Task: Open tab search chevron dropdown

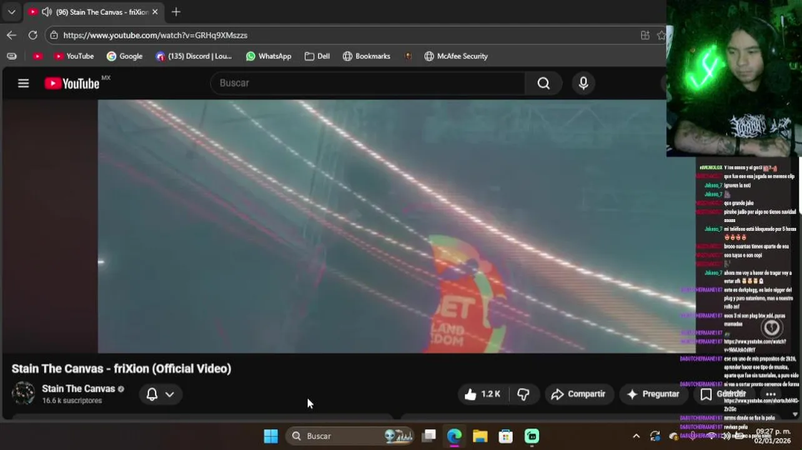Action: [11, 12]
